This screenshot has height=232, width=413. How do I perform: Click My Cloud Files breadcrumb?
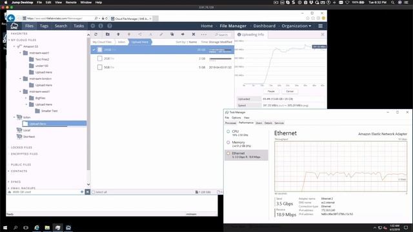pyautogui.click(x=102, y=42)
